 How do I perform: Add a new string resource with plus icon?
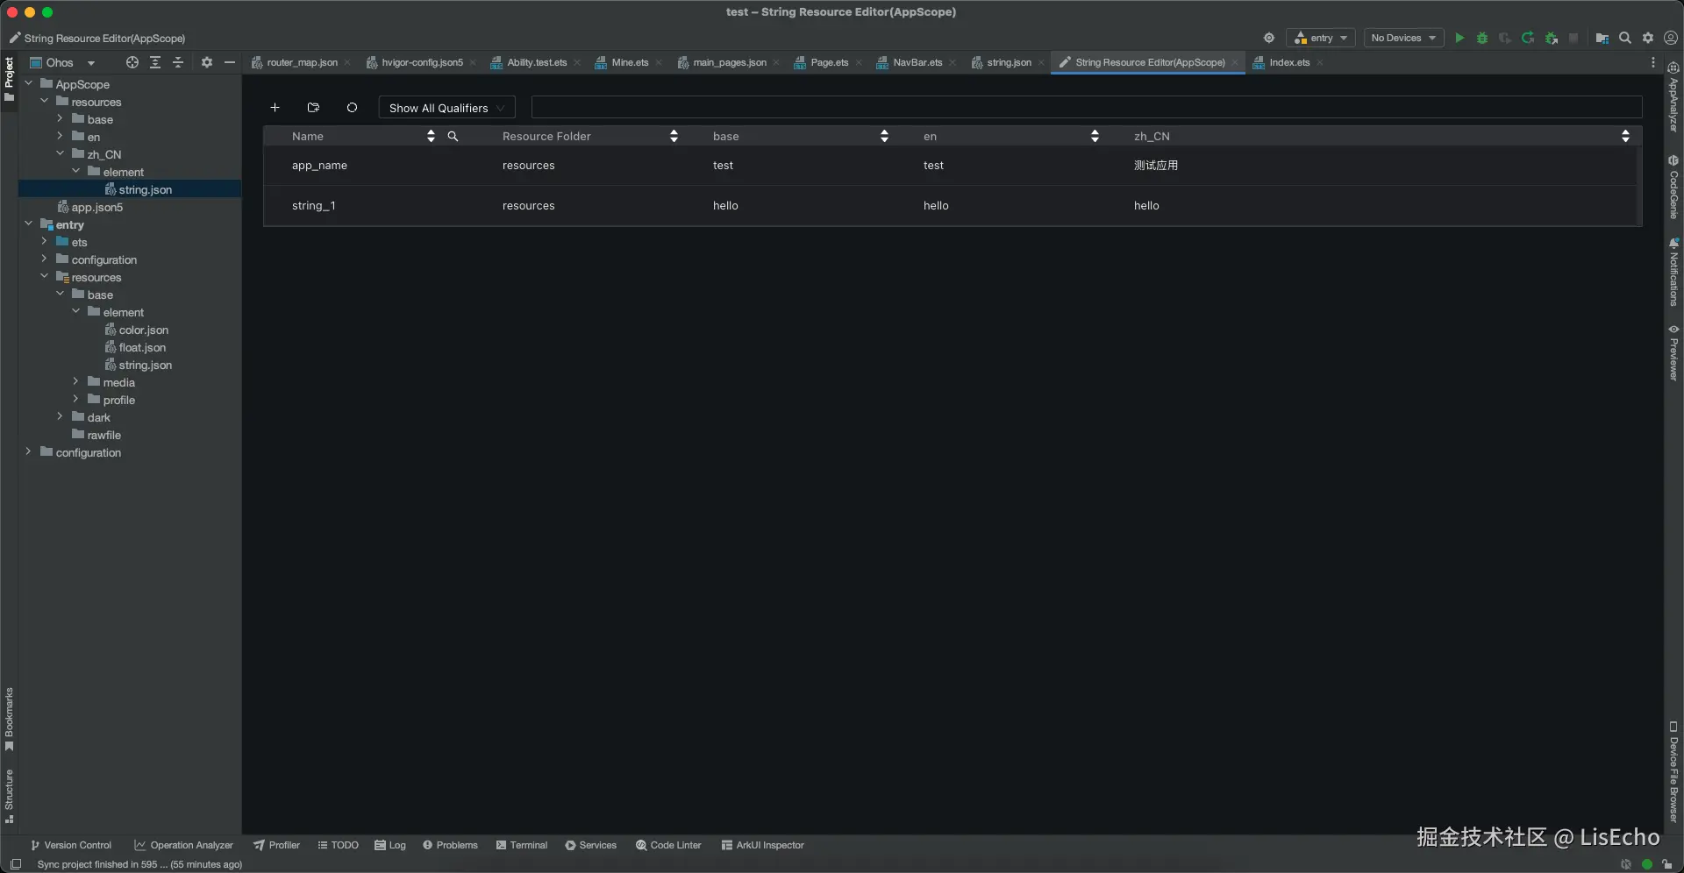(x=275, y=108)
